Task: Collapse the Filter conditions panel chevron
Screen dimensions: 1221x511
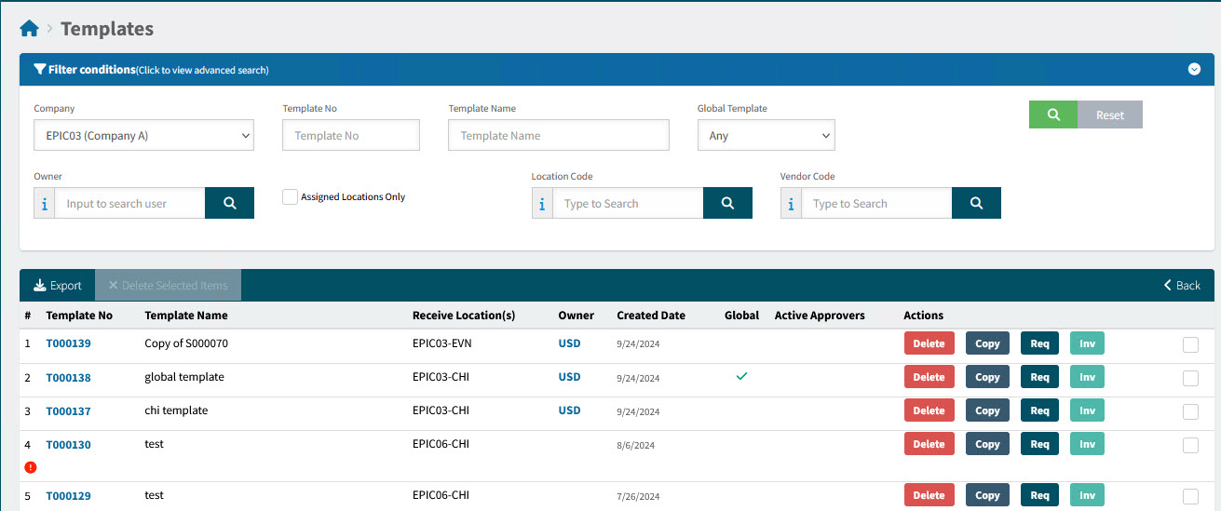Action: click(x=1194, y=69)
